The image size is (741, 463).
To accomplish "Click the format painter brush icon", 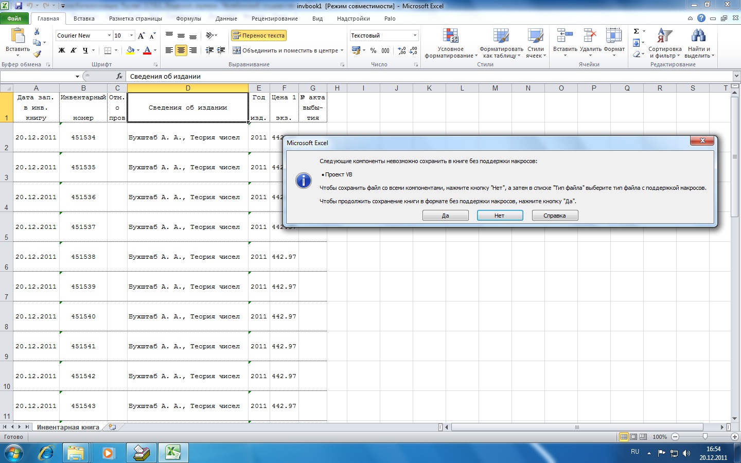I will [x=37, y=54].
